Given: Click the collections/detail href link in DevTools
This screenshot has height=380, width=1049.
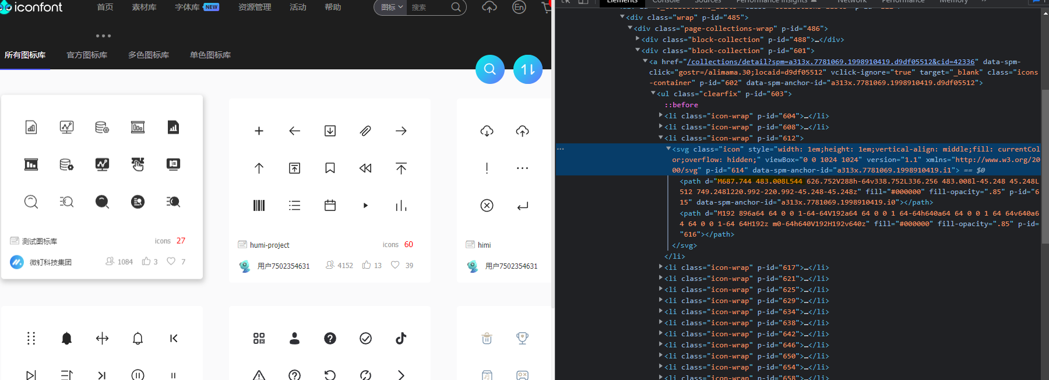Looking at the screenshot, I should [x=832, y=61].
